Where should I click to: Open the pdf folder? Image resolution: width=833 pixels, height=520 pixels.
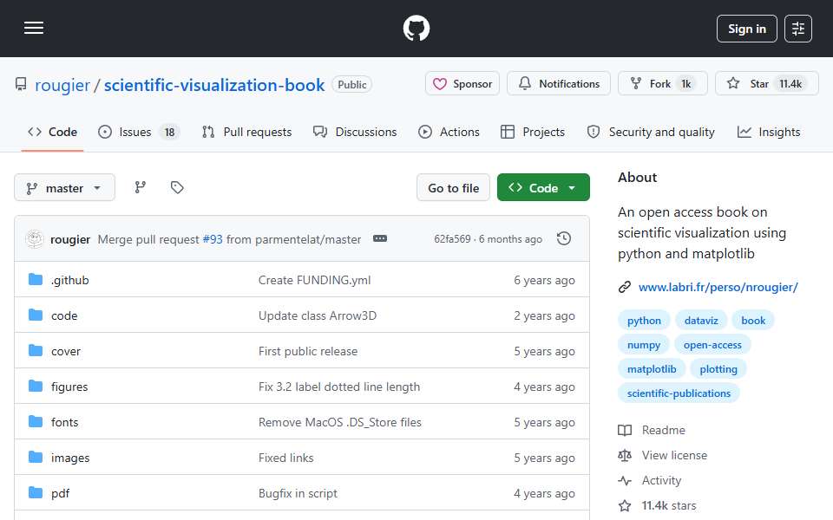[60, 493]
